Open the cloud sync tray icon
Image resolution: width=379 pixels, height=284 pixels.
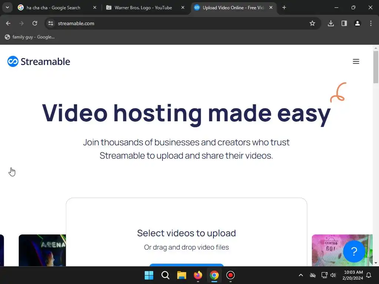click(313, 275)
